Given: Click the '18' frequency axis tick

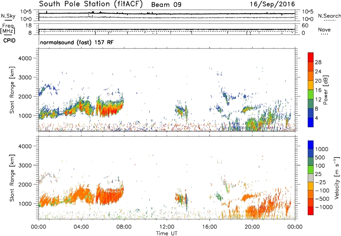Looking at the screenshot, I should 29,26.
